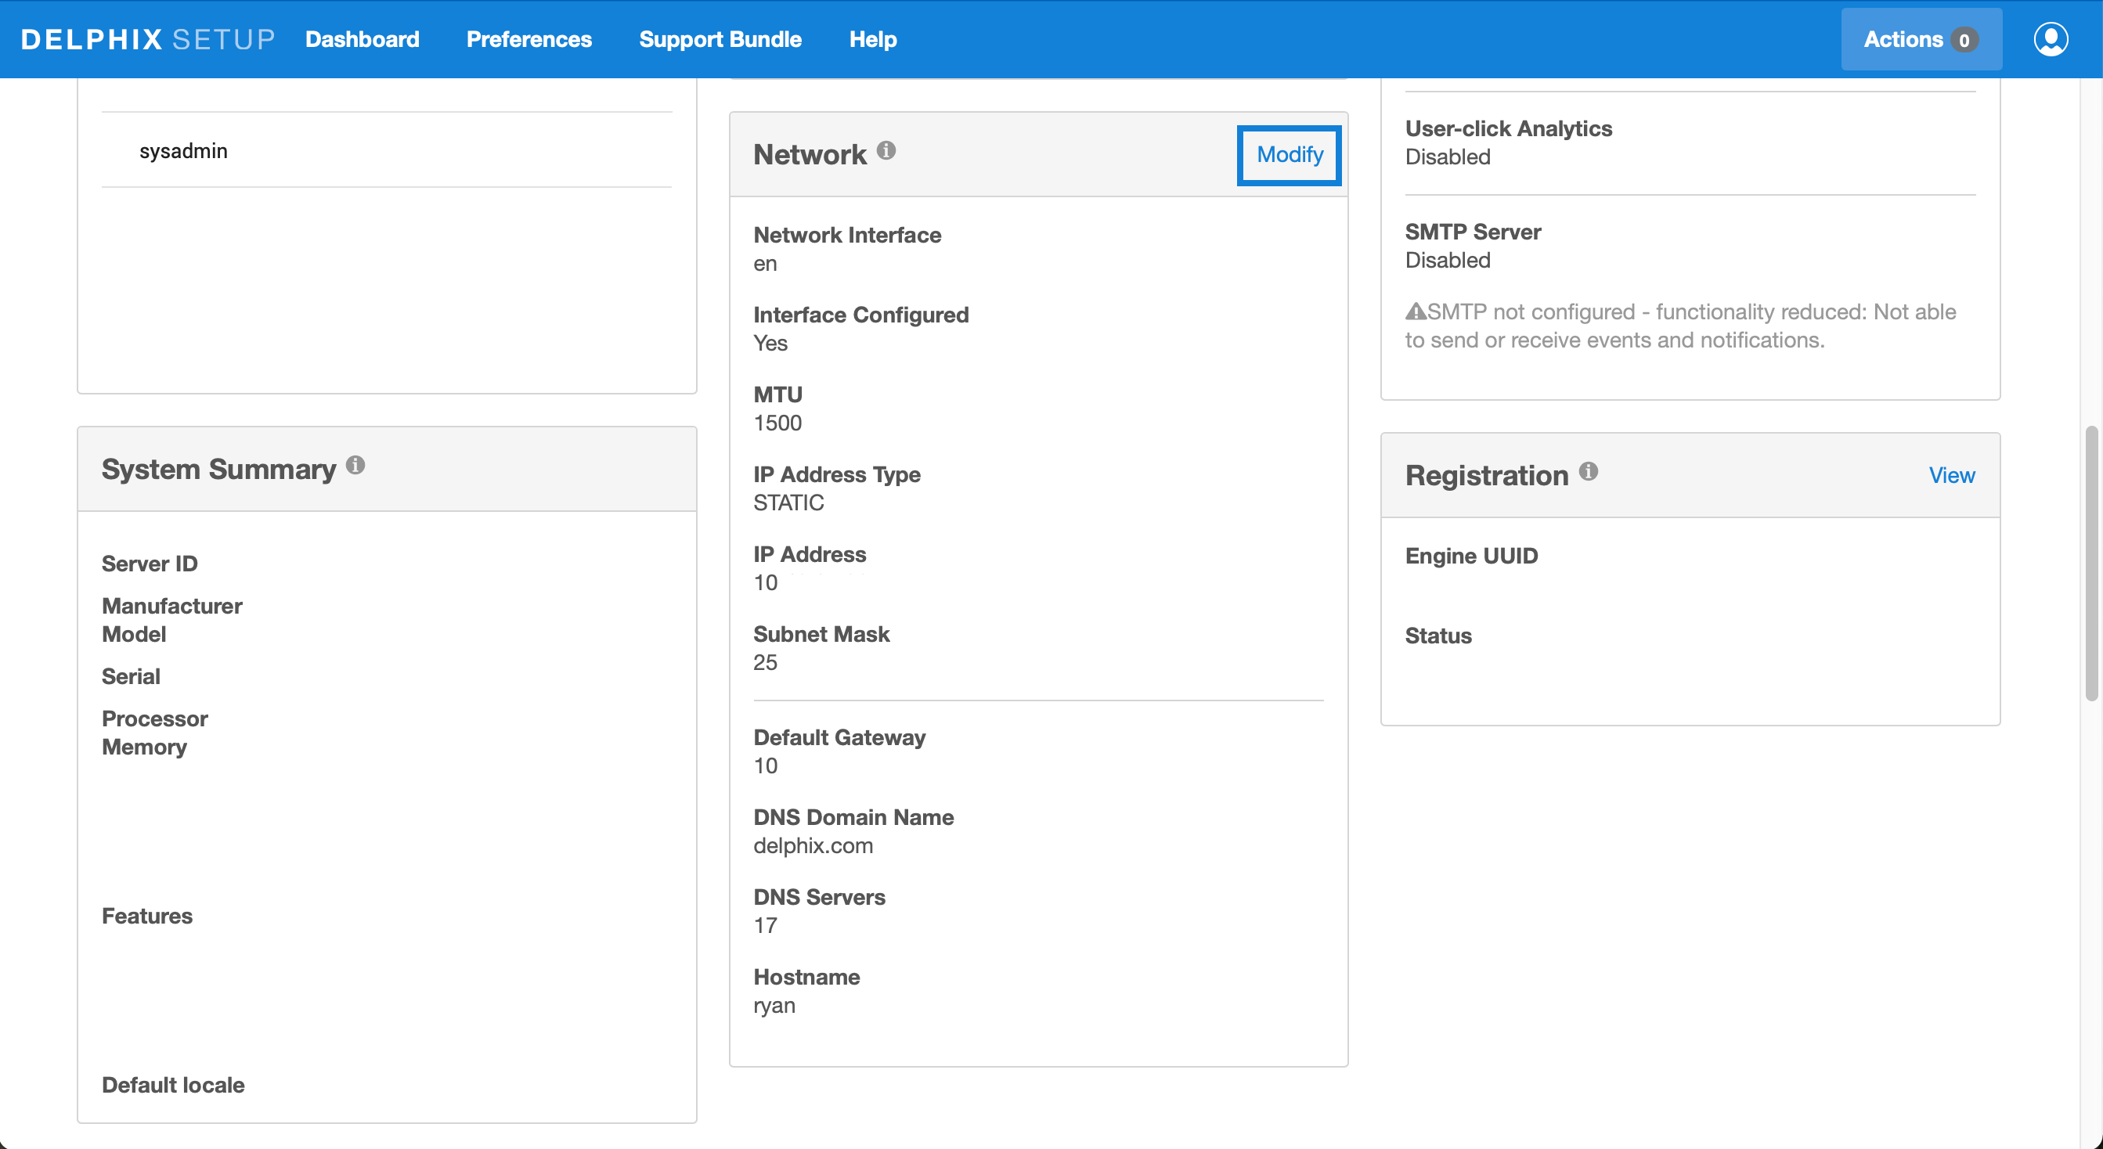The width and height of the screenshot is (2103, 1149).
Task: Click the Registration info icon
Action: [1588, 471]
